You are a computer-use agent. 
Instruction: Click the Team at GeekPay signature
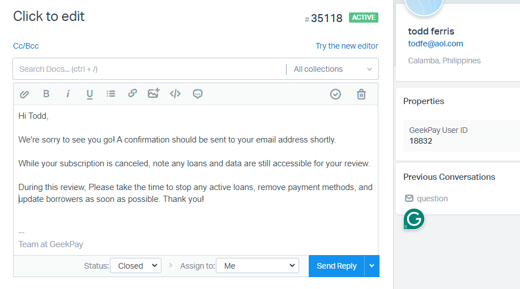coord(51,244)
